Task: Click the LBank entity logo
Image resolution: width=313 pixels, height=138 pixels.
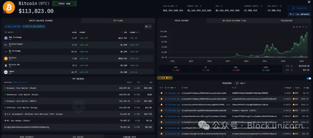Action: click(x=6, y=72)
